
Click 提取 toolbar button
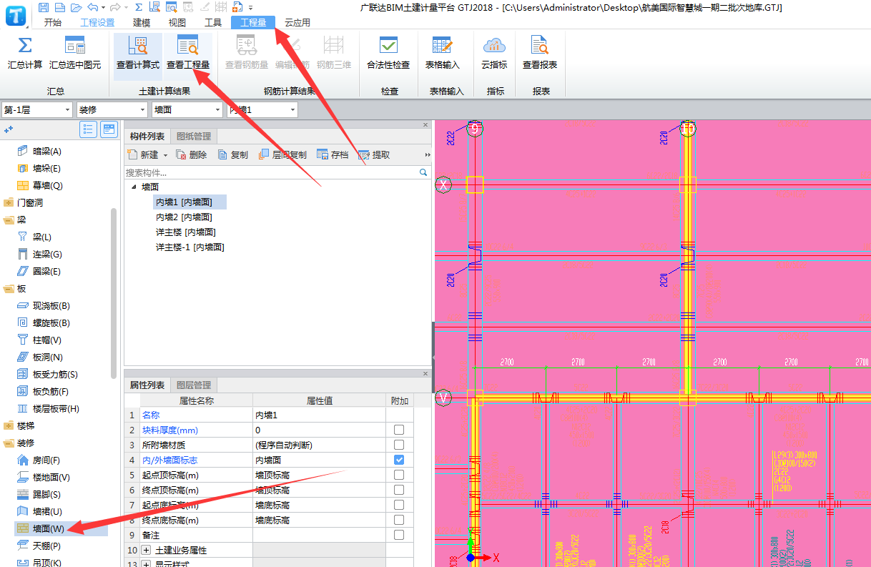click(374, 154)
